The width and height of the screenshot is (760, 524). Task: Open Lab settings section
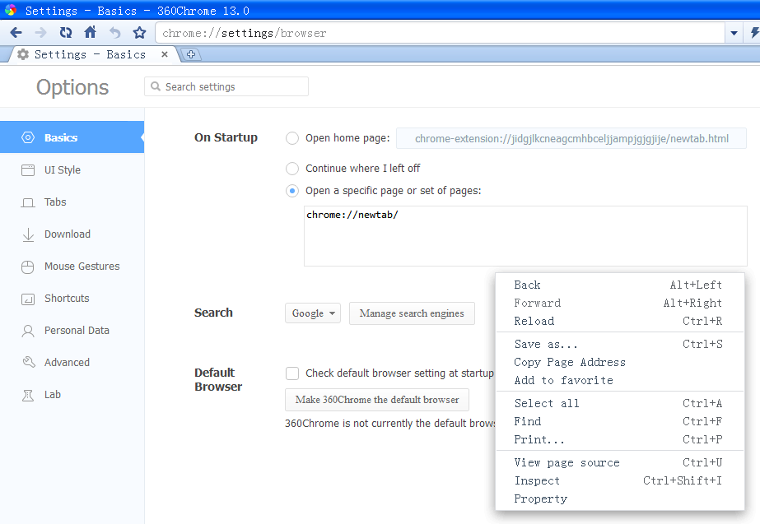72,395
